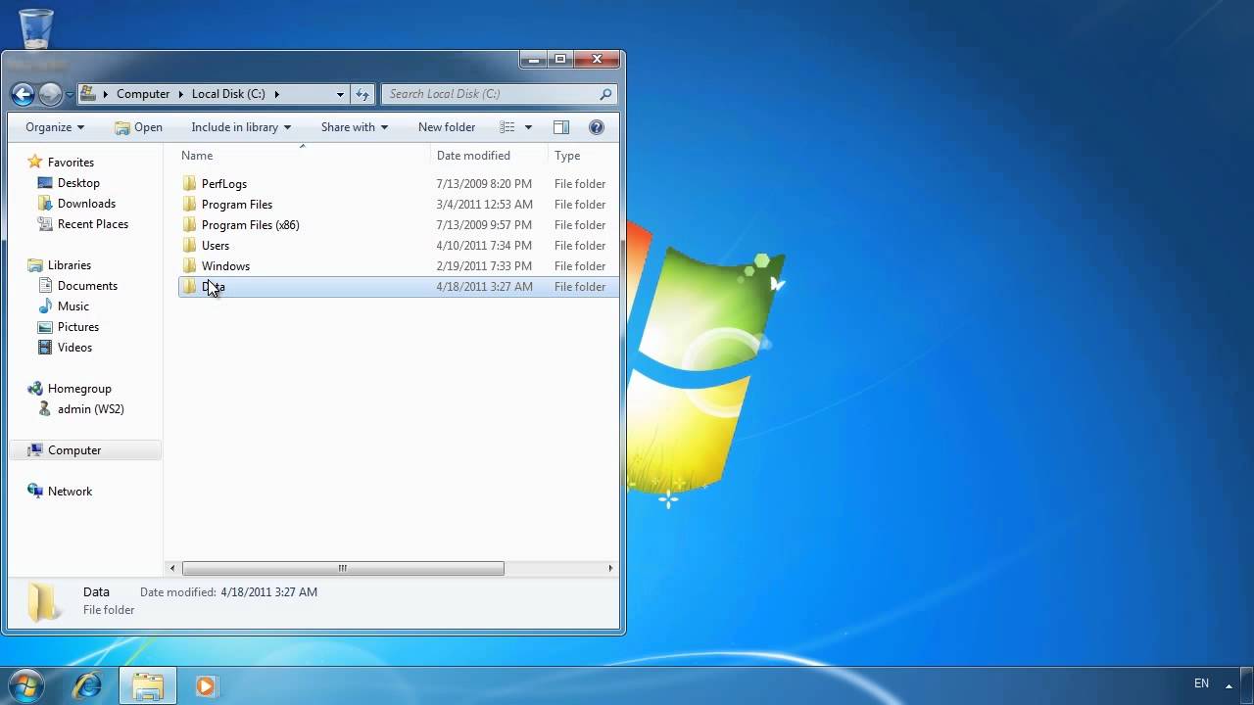Select admin (WS2) under Homegroup
1254x705 pixels.
pyautogui.click(x=90, y=409)
